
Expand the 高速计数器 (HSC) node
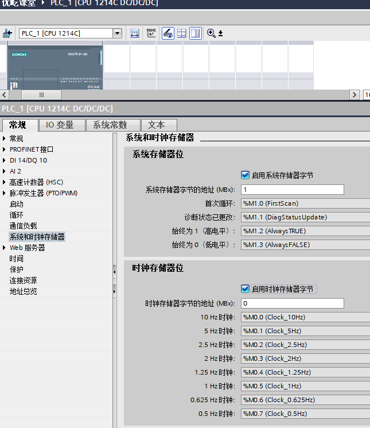(4, 182)
